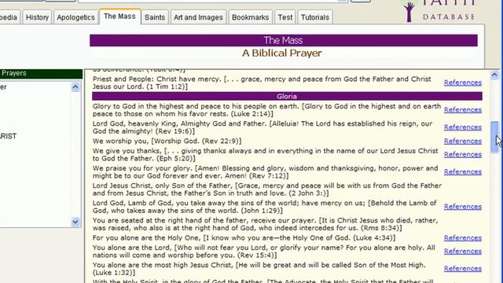Open the Saints tab

155,17
